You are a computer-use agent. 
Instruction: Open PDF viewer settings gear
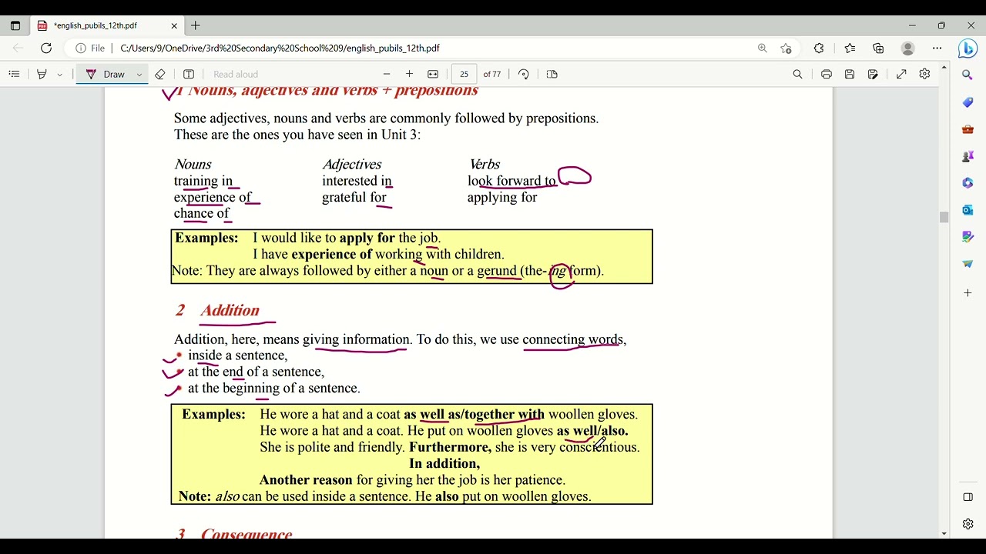[x=924, y=74]
